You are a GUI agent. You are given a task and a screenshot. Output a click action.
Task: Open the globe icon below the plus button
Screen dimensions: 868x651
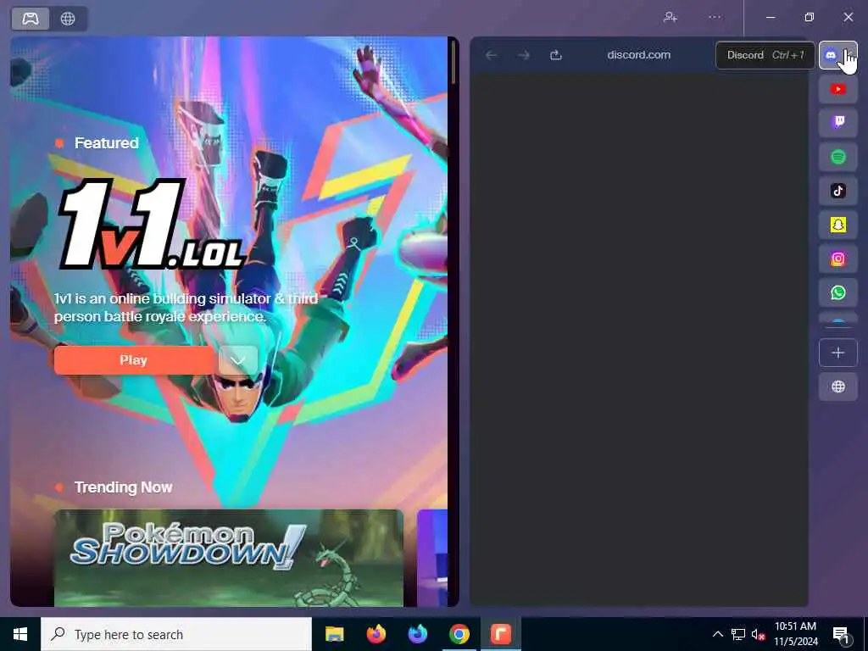coord(838,387)
